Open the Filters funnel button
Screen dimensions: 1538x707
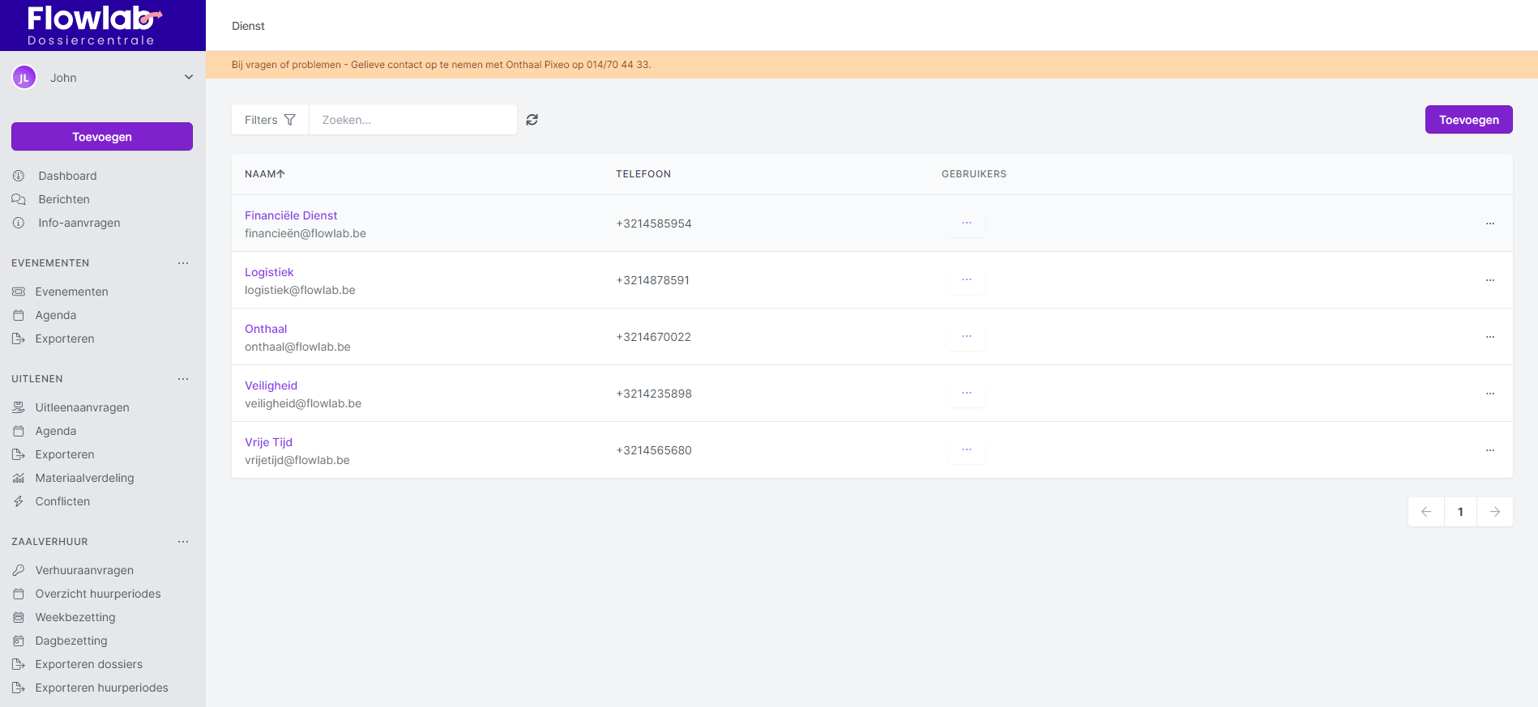tap(270, 120)
